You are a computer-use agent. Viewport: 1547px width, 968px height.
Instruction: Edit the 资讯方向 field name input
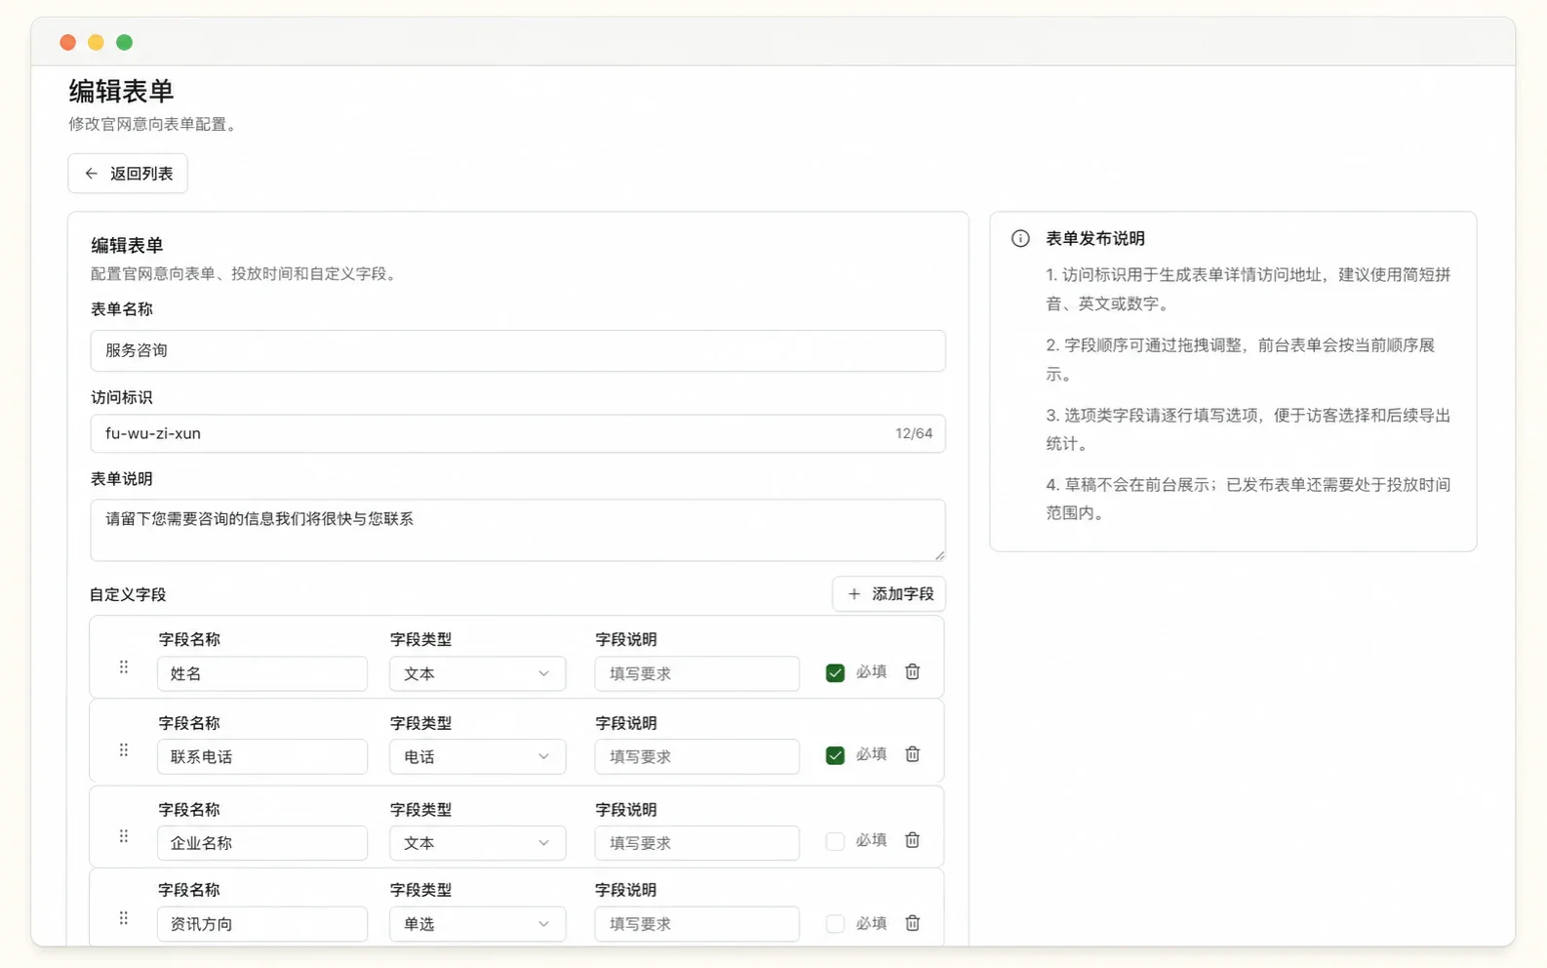coord(262,924)
